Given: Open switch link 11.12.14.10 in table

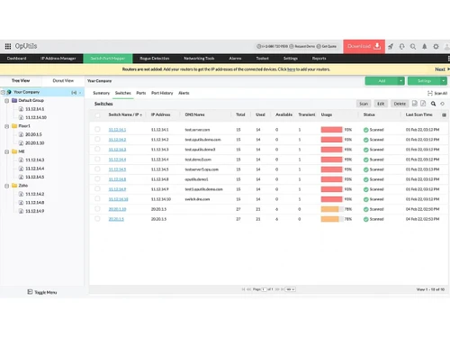Looking at the screenshot, I should (x=118, y=199).
